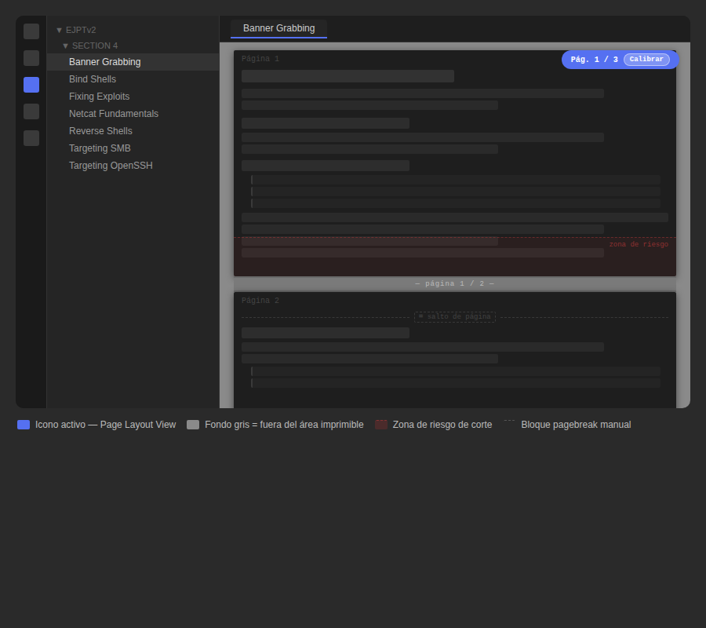Image resolution: width=706 pixels, height=628 pixels.
Task: Click the blue Icono activo color swatch
Action: click(x=23, y=424)
